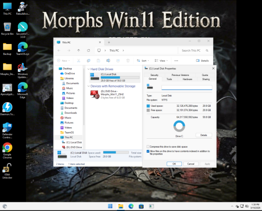262x211 pixels.
Task: Switch to the Quota tab
Action: point(205,75)
